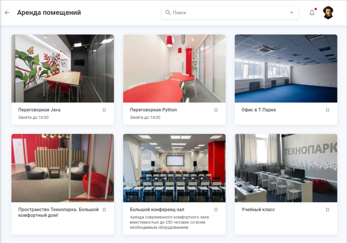Expand the search dropdown arrow
347x243 pixels.
pos(291,13)
